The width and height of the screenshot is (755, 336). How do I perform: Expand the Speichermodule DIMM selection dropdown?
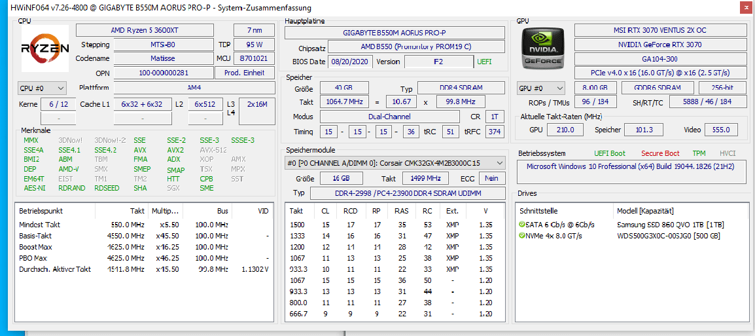[x=395, y=163]
